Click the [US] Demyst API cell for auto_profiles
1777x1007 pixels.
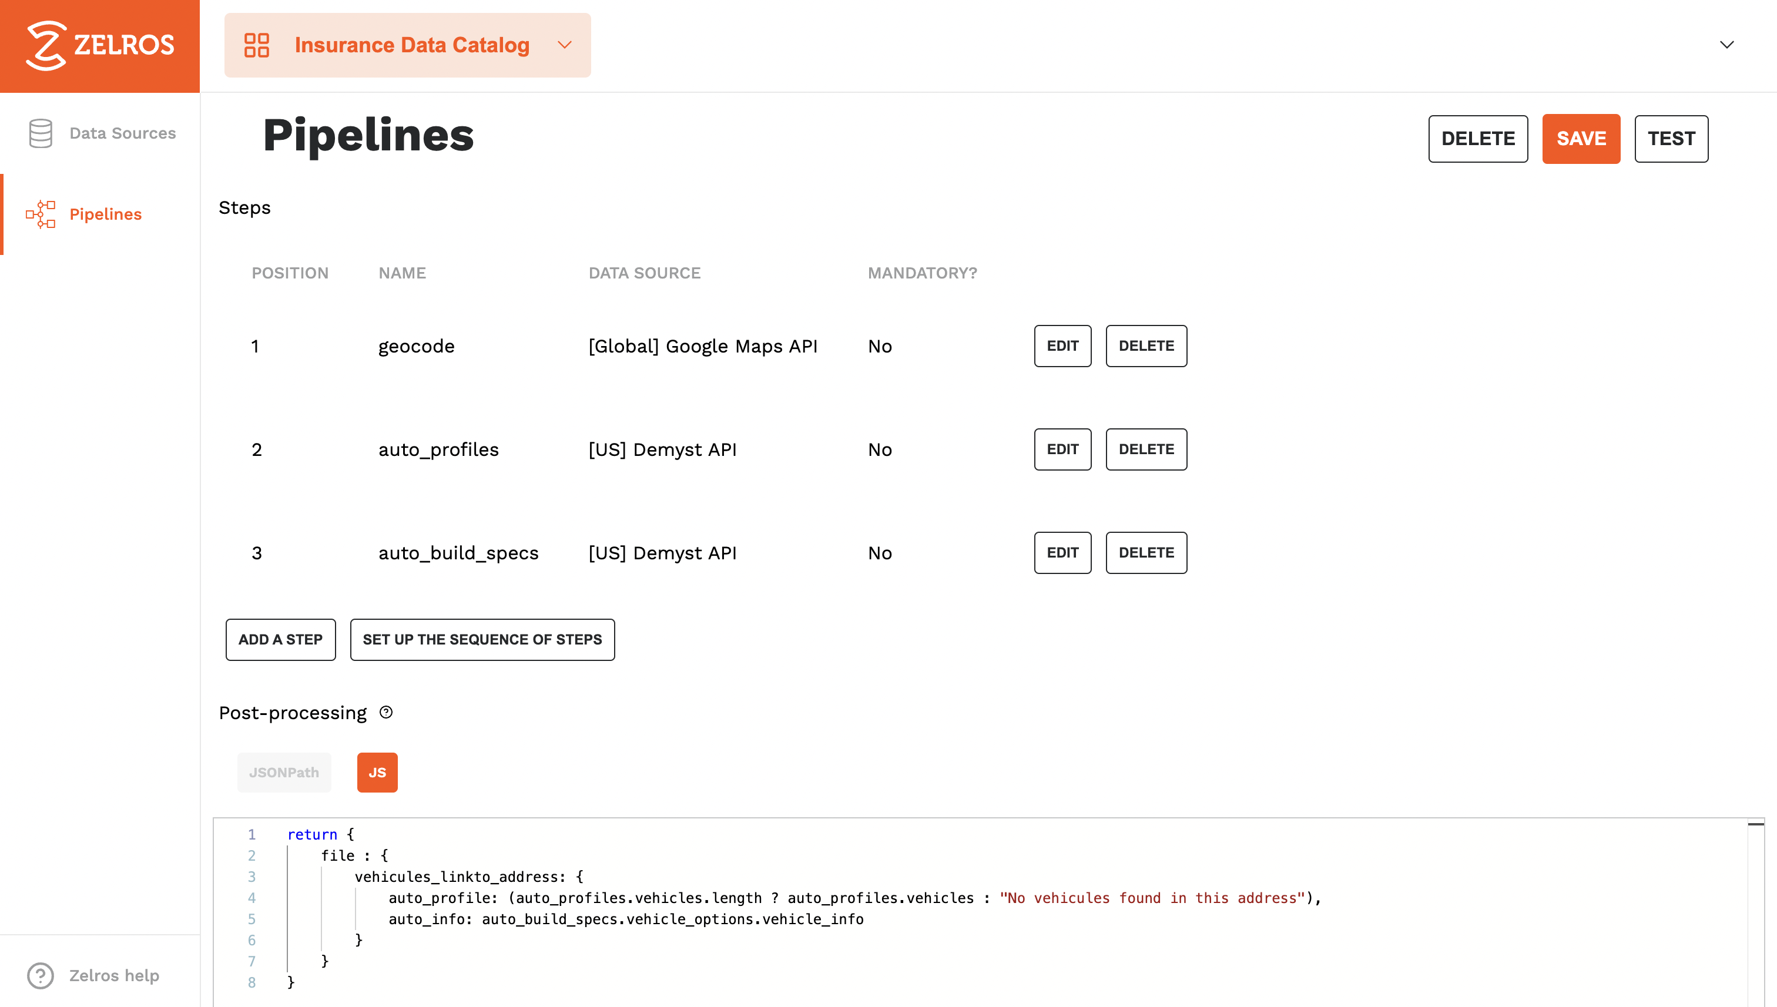(x=662, y=449)
